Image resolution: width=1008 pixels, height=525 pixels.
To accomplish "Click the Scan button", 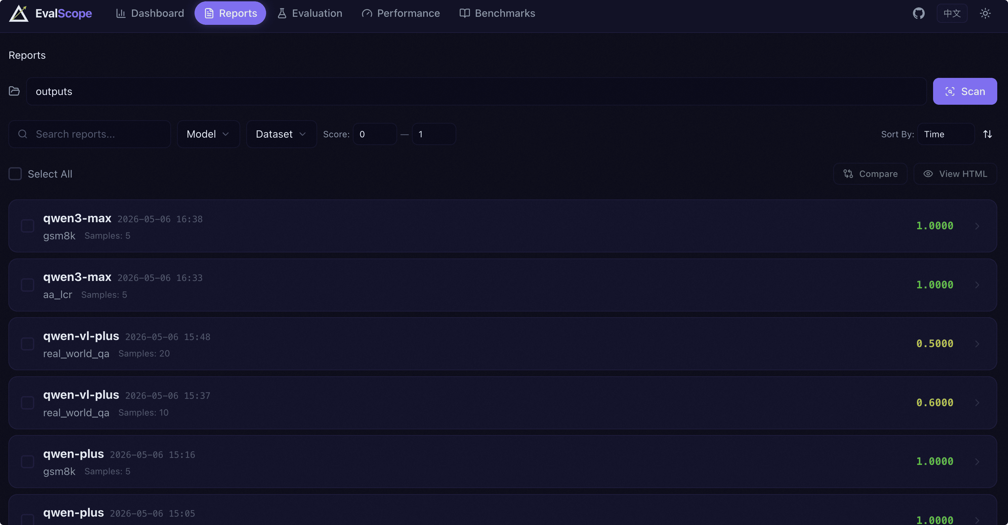I will (965, 91).
